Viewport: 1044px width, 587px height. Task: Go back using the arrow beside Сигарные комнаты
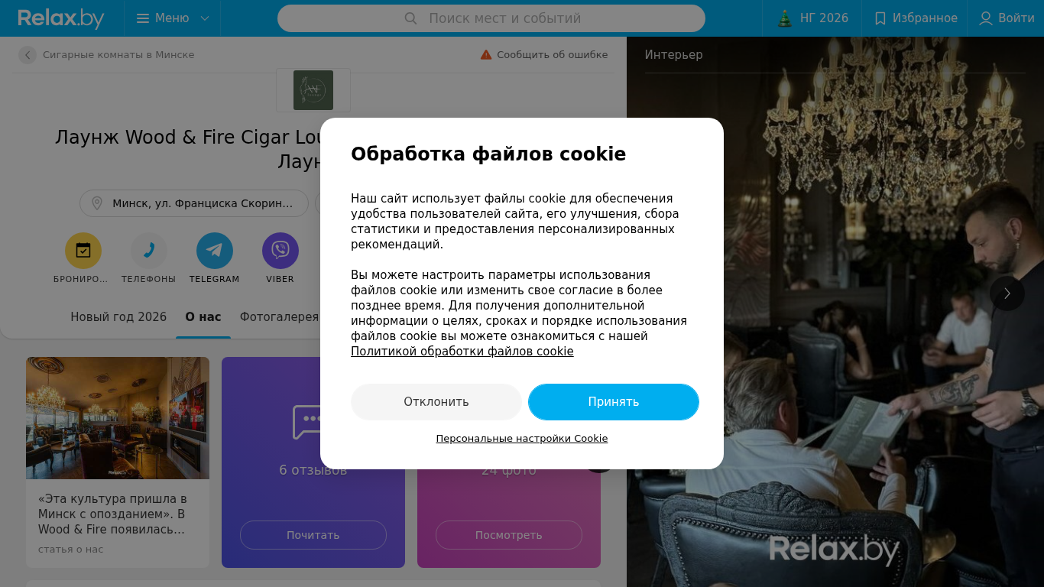coord(28,55)
